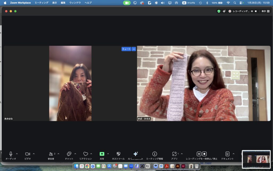273x171 pixels.
Task: Toggle the オーディオ microphone mute
Action: (x=11, y=154)
